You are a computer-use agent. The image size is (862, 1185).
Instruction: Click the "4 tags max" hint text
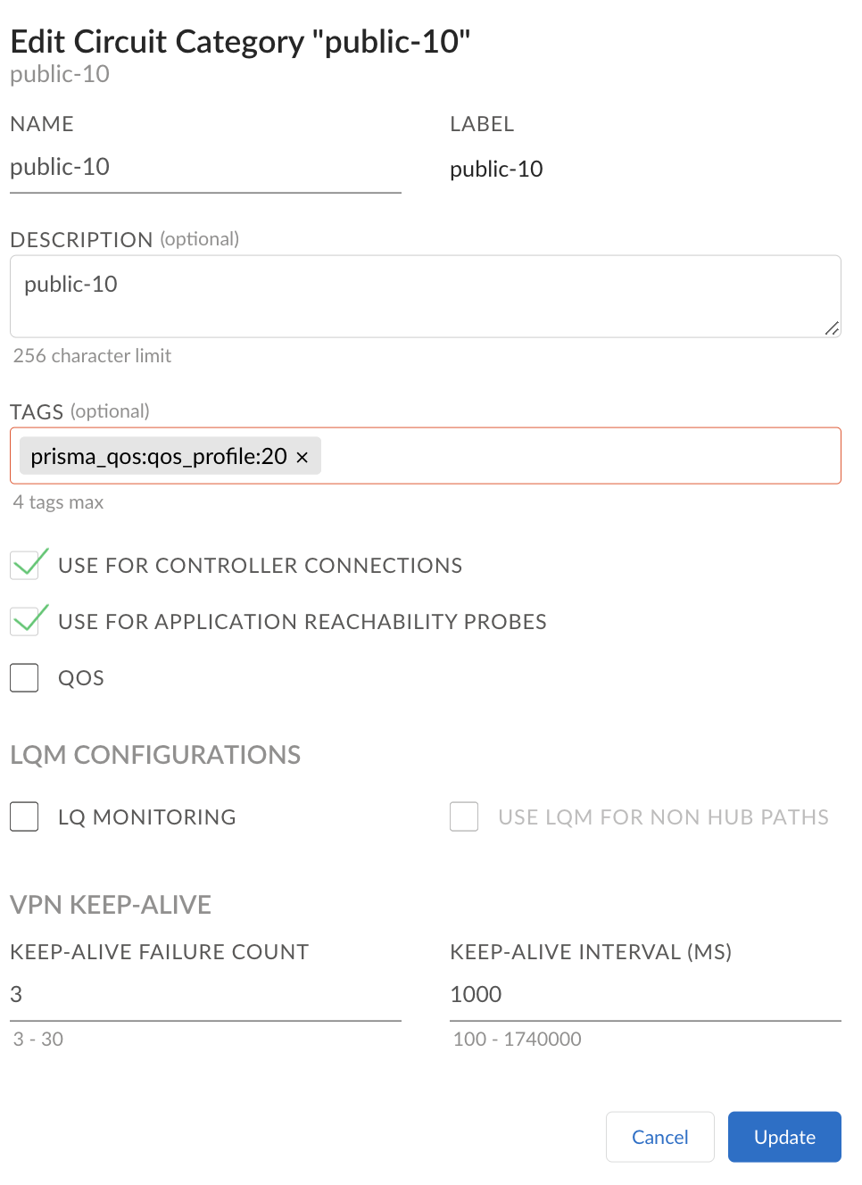coord(58,502)
